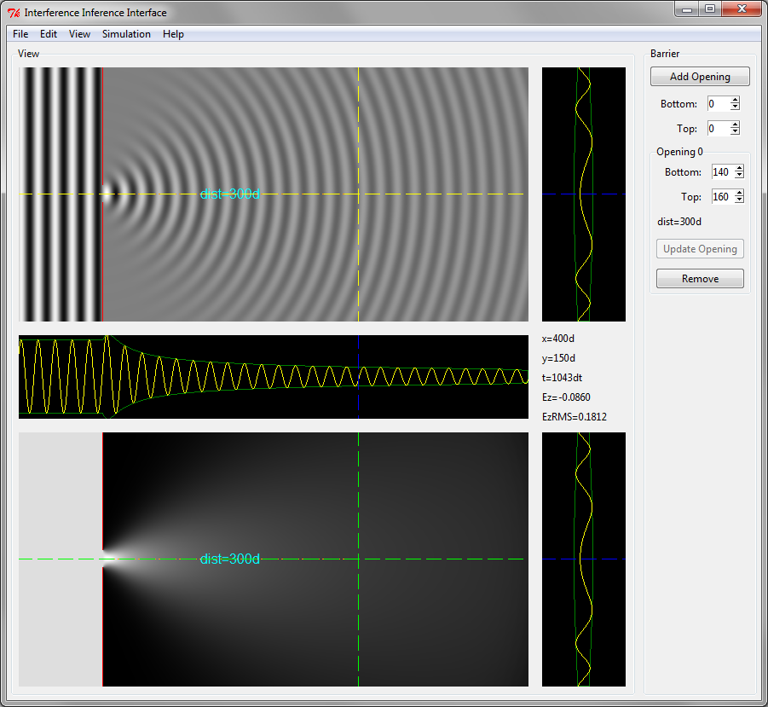768x707 pixels.
Task: Click the x=400d readout
Action: pos(557,339)
